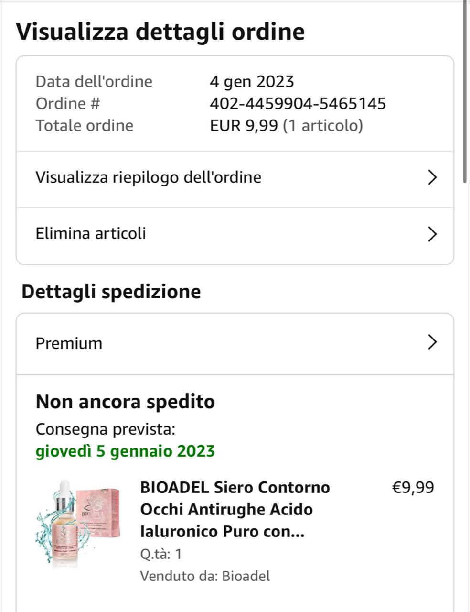The image size is (470, 612).
Task: Click the Consegna prevista label
Action: click(x=106, y=429)
